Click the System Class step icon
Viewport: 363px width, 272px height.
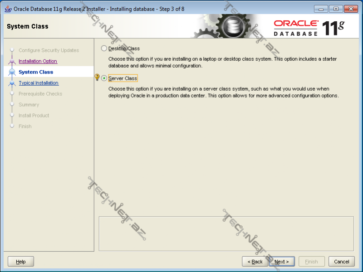12,72
